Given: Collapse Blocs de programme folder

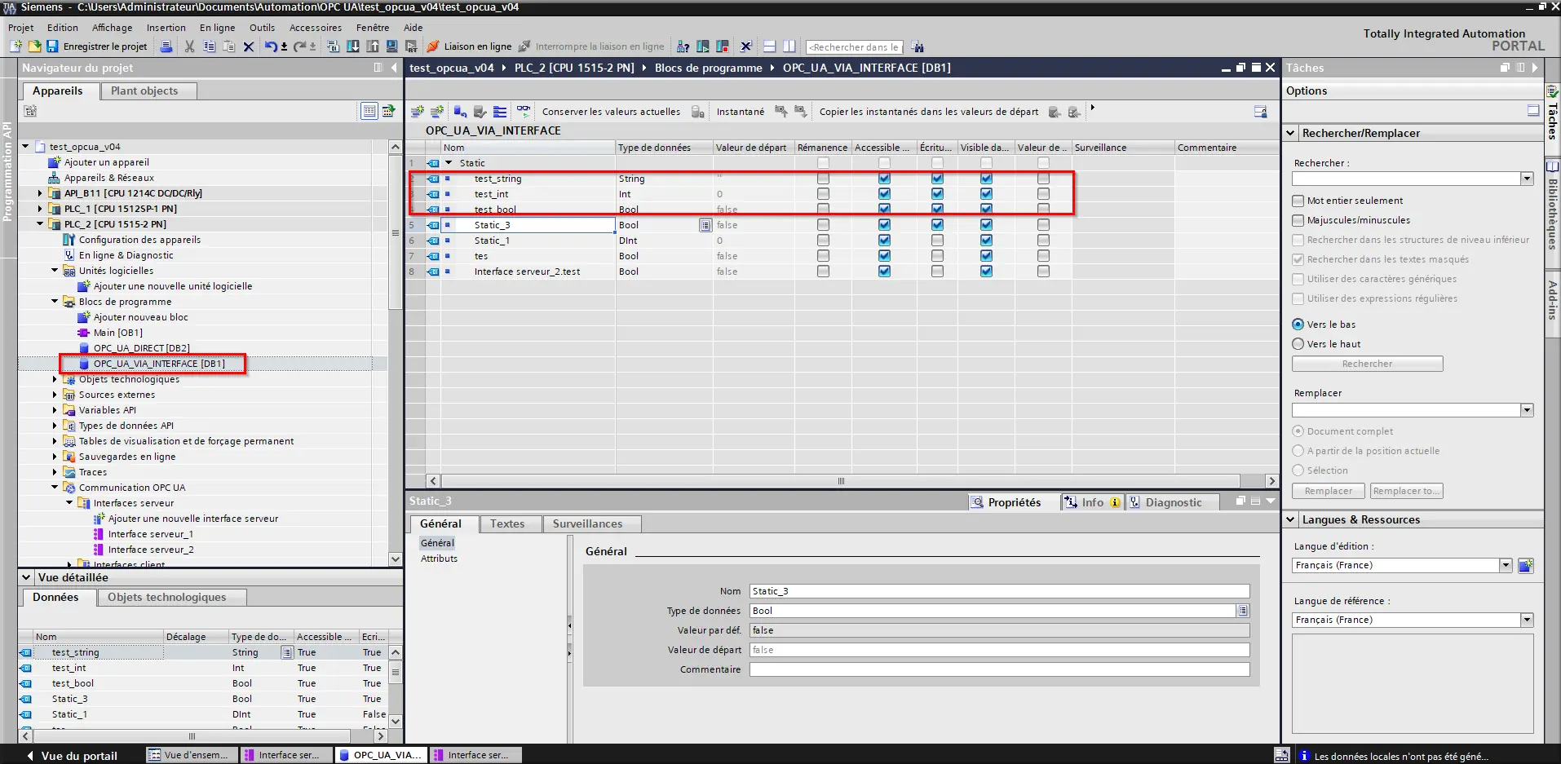Looking at the screenshot, I should coord(55,302).
